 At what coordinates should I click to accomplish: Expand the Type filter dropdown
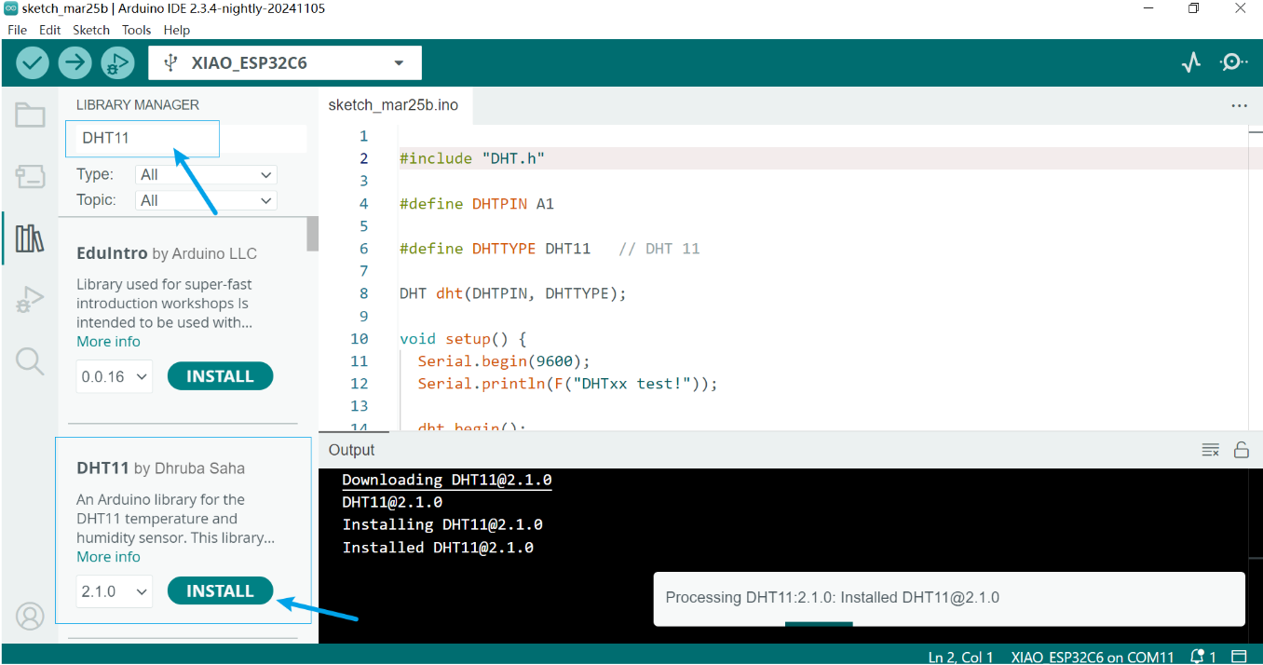pyautogui.click(x=206, y=175)
